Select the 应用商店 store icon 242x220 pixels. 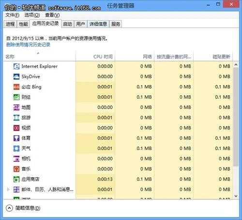[x=16, y=179]
